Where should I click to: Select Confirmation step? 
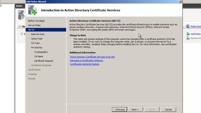tap(34, 70)
